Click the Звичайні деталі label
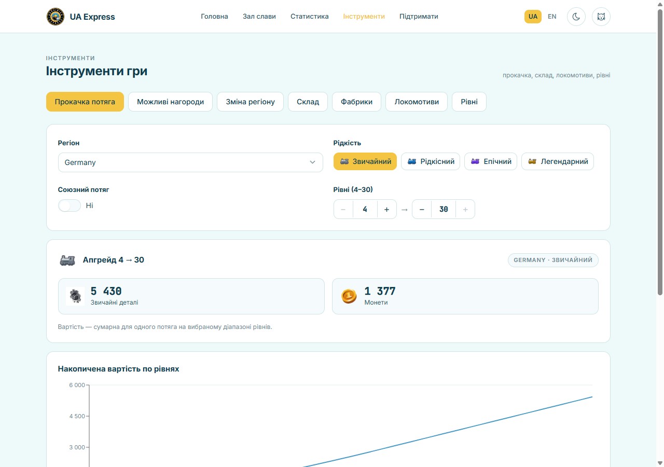The image size is (664, 467). click(115, 303)
